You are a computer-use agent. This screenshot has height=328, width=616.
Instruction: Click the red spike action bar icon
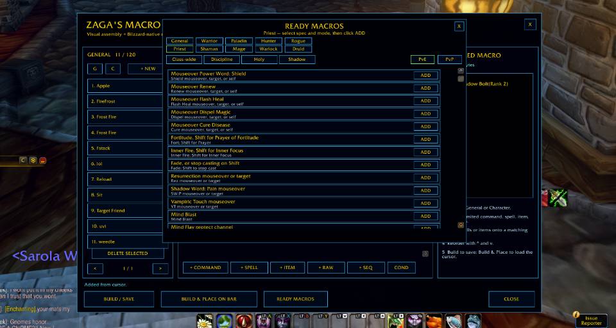244,321
